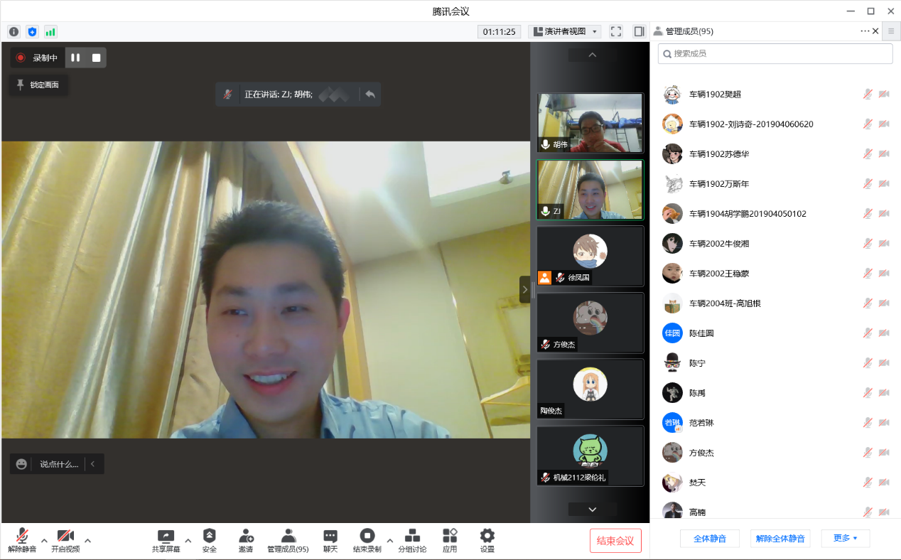Expand the 更多 dropdown in members panel
Viewport: 901px width, 560px height.
(x=845, y=538)
